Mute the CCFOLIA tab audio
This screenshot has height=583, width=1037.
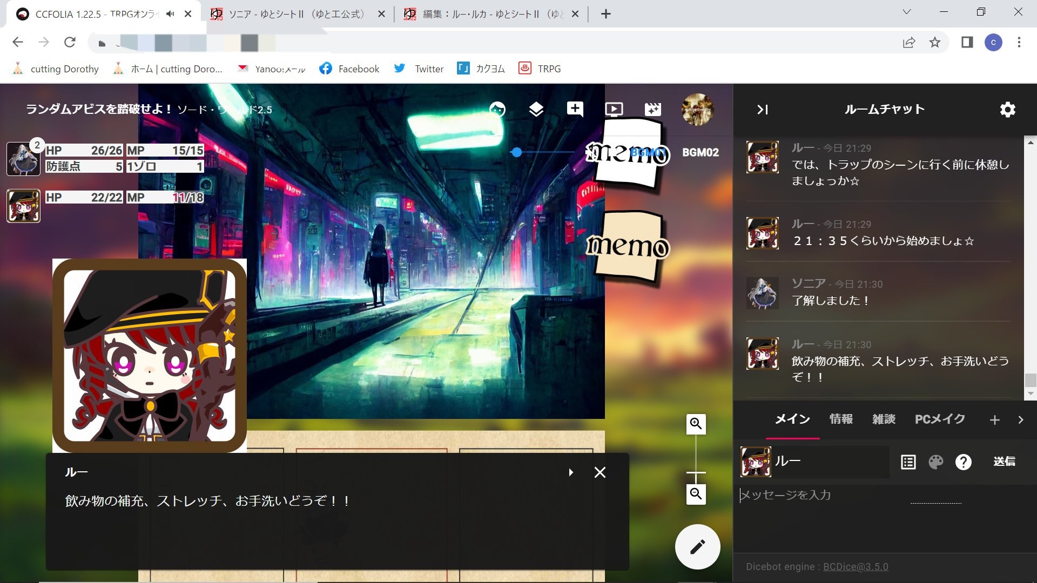click(x=170, y=14)
